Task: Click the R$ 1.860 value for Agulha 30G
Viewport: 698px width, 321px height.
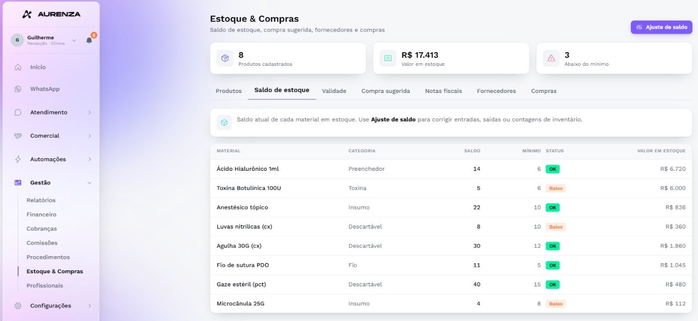Action: coord(673,246)
